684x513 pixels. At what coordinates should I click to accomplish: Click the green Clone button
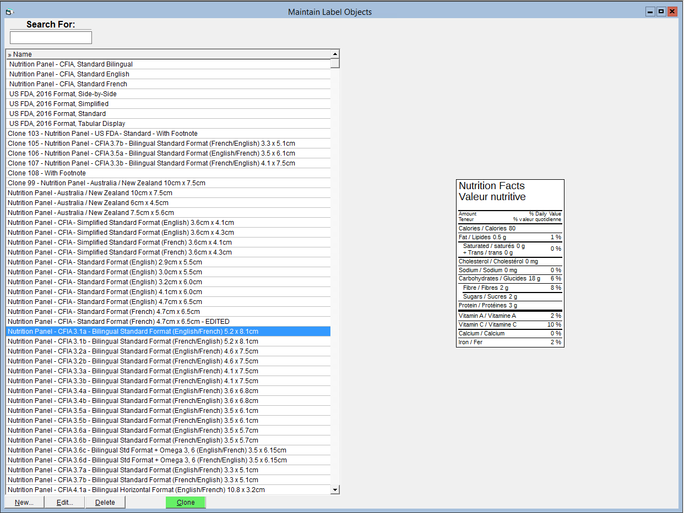point(186,502)
